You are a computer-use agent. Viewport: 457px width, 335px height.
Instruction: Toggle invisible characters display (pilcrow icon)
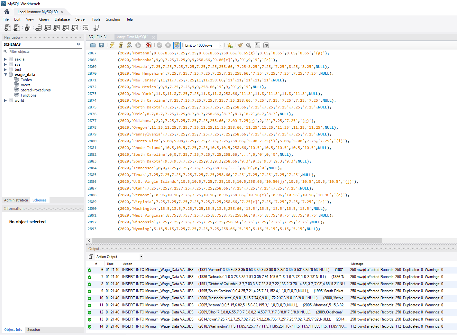click(x=257, y=45)
